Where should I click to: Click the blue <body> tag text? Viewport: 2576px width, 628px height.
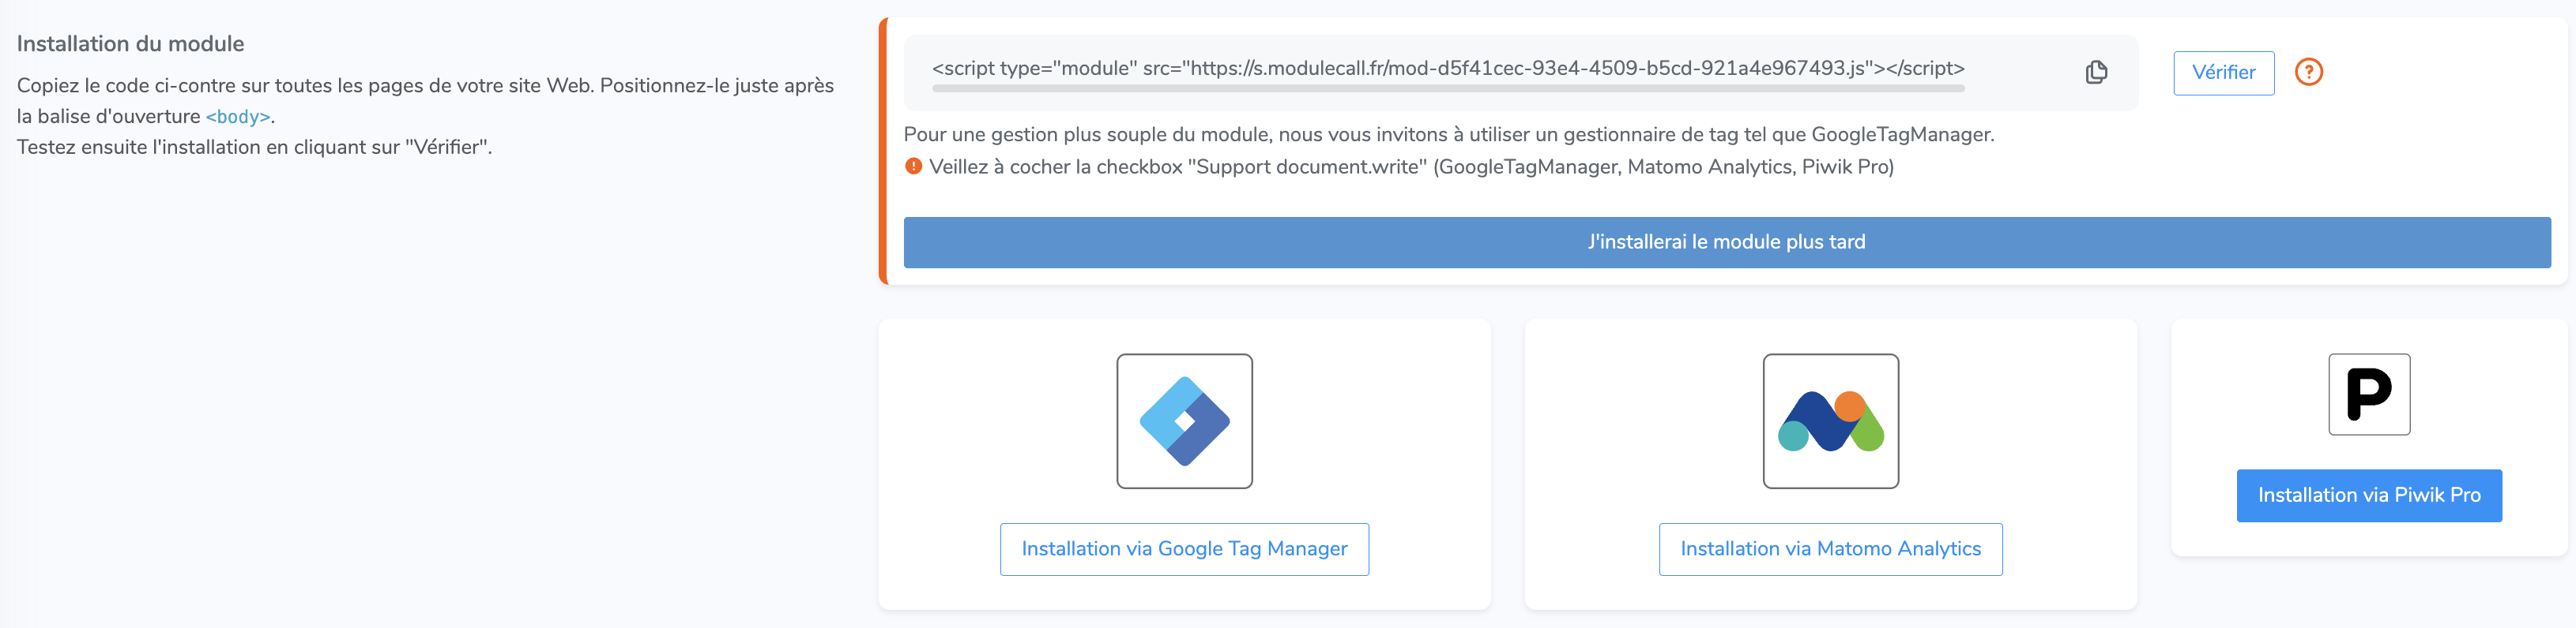[238, 117]
